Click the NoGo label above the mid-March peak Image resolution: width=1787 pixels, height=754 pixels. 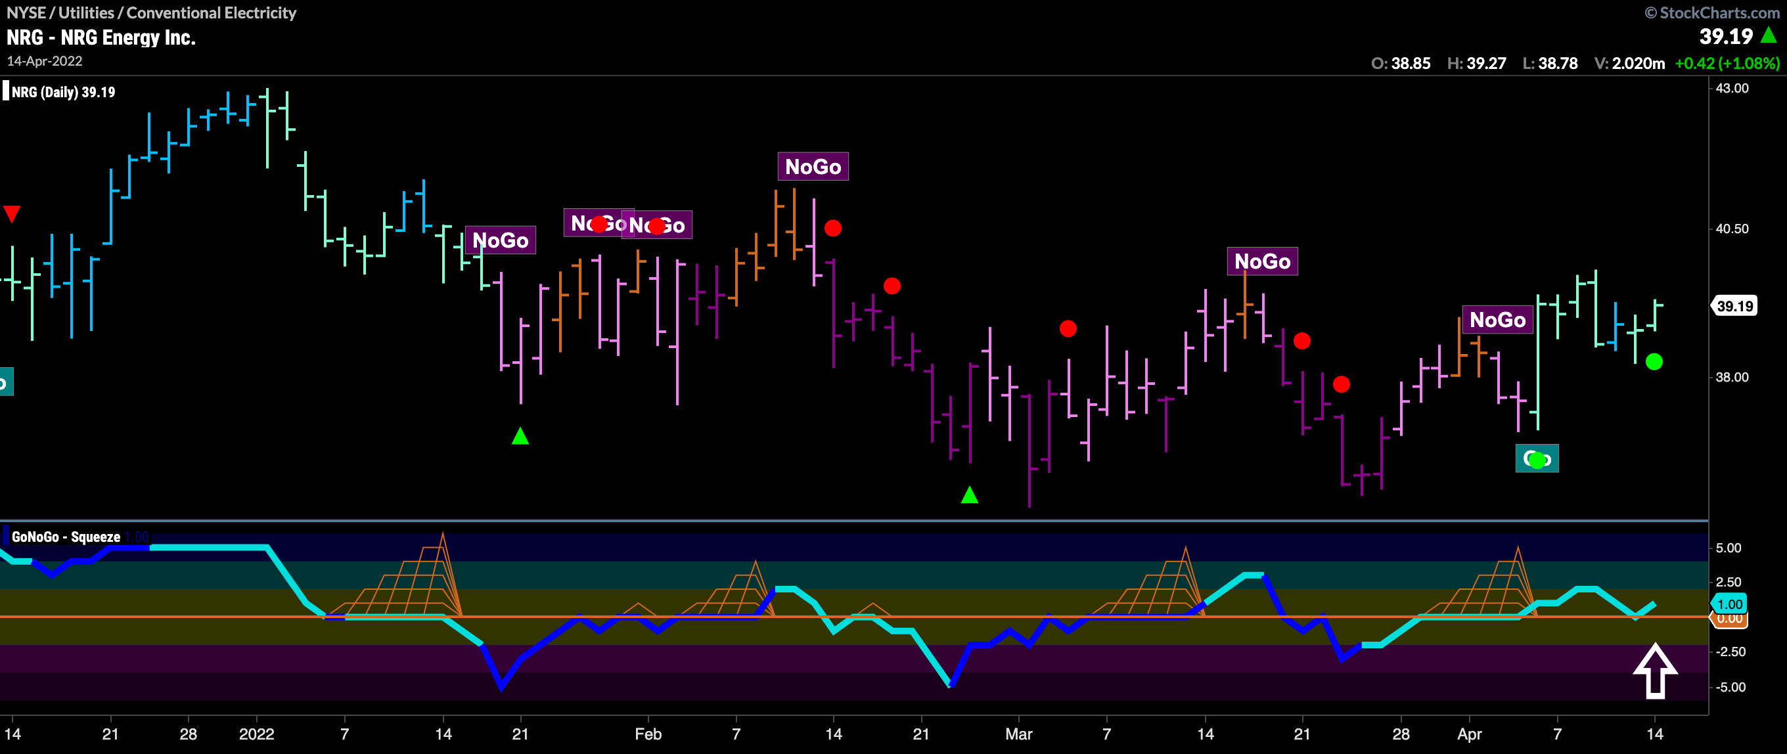coord(1263,261)
